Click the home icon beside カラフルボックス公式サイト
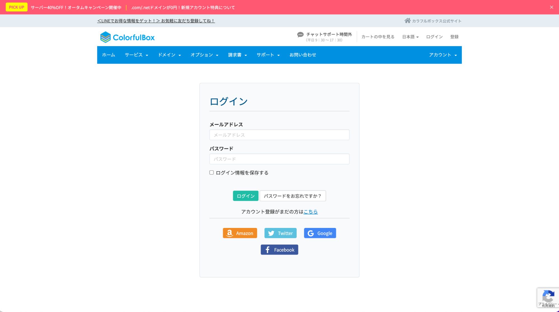559x312 pixels. tap(407, 21)
